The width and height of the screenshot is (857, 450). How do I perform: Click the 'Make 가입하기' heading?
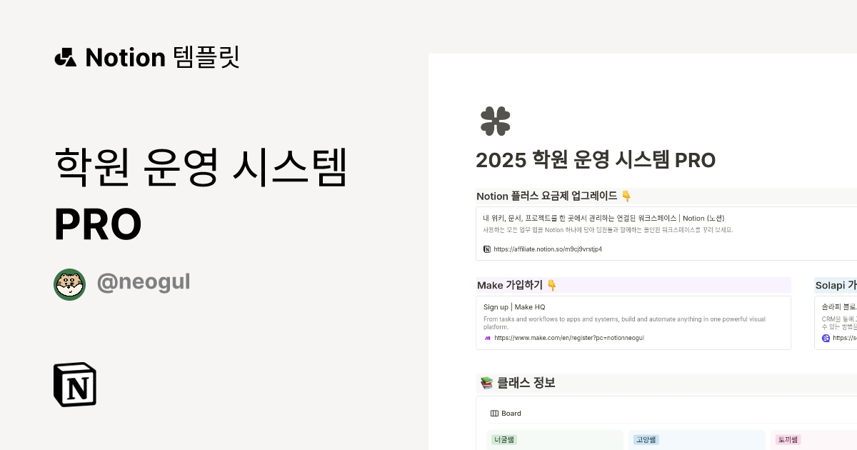coord(510,286)
